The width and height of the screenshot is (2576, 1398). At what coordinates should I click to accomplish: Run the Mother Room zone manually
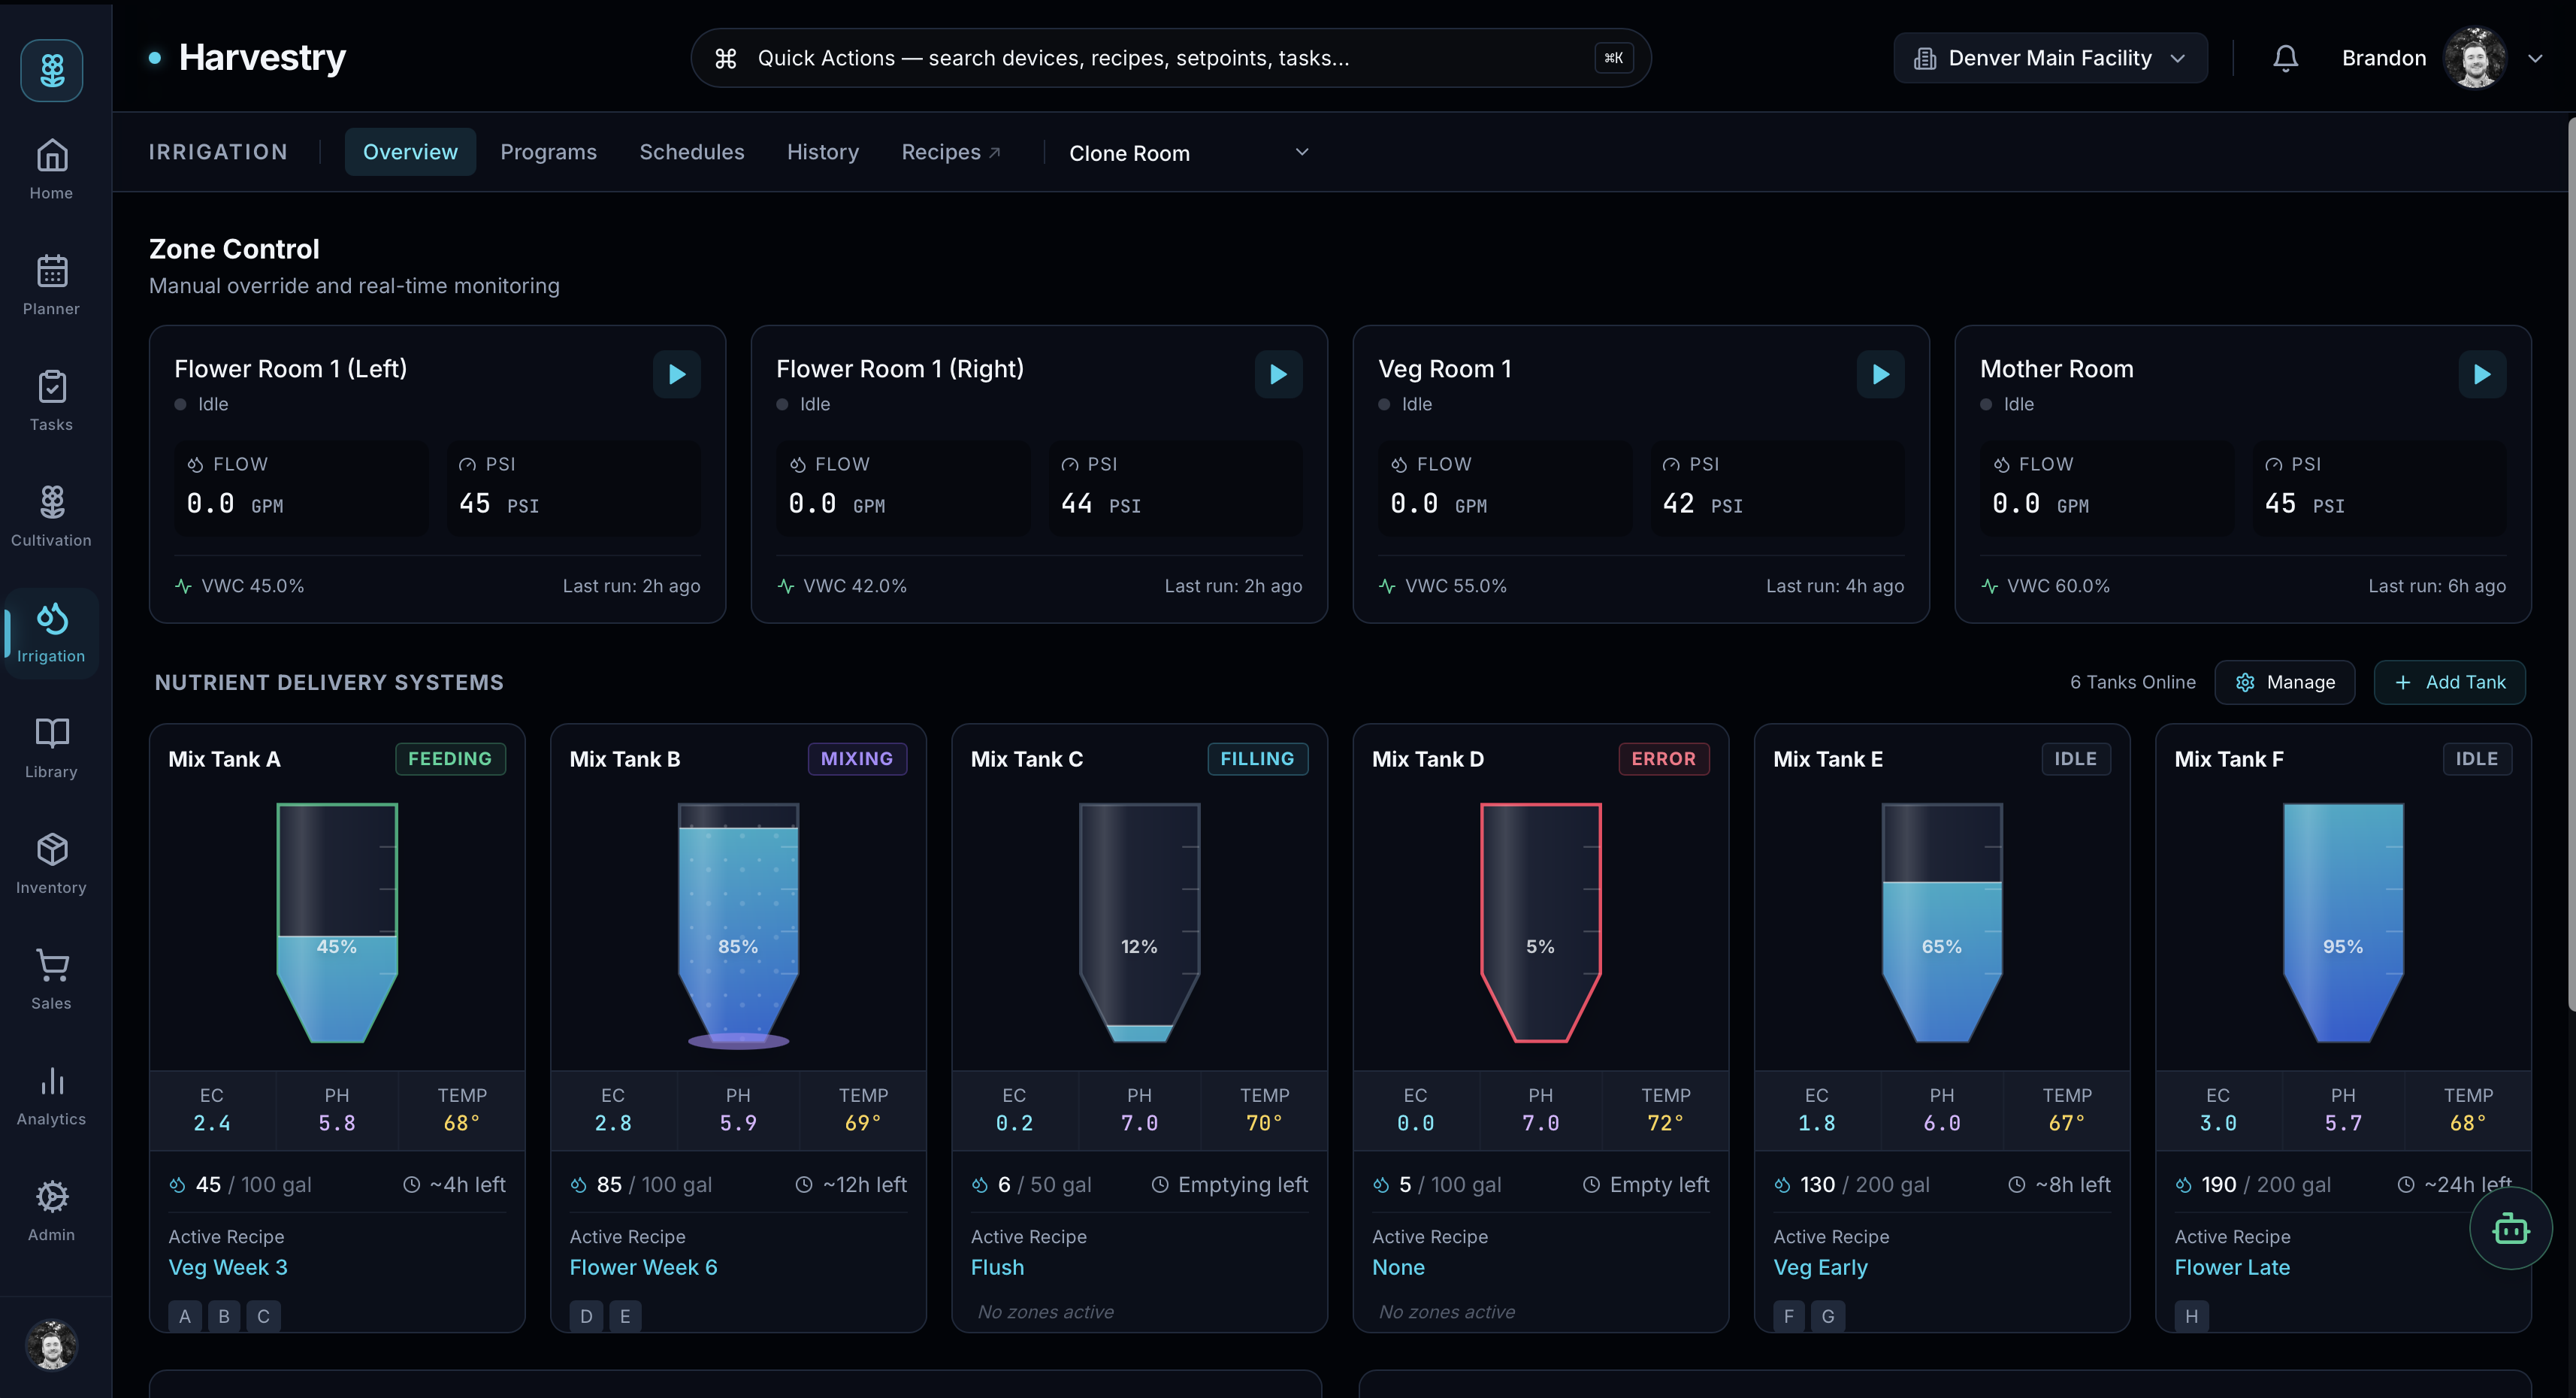tap(2483, 374)
